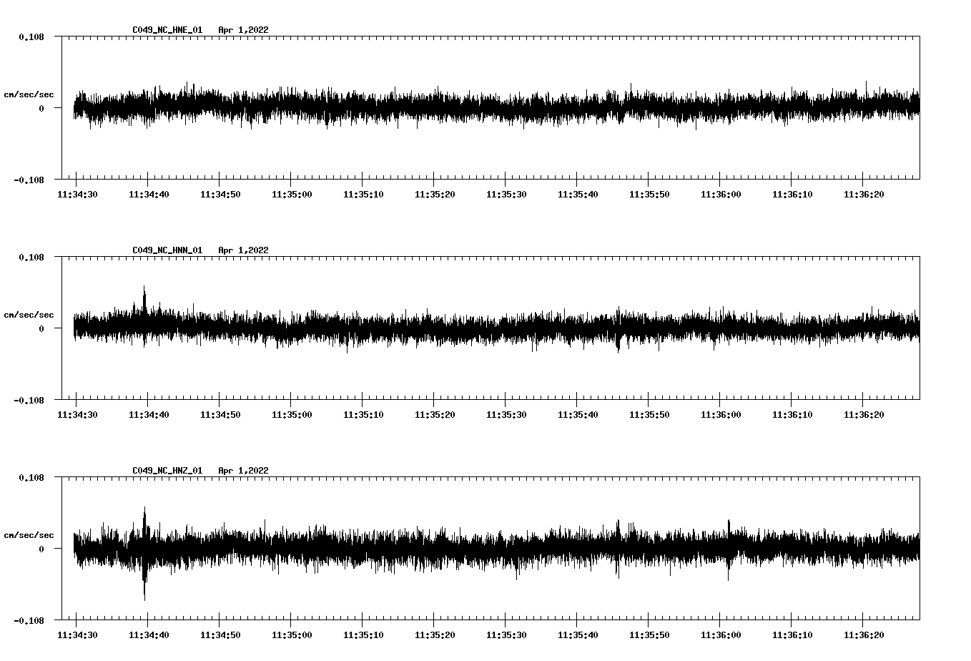
Task: Select the Apr 1,2022 date beside HNZ title
Action: 244,471
